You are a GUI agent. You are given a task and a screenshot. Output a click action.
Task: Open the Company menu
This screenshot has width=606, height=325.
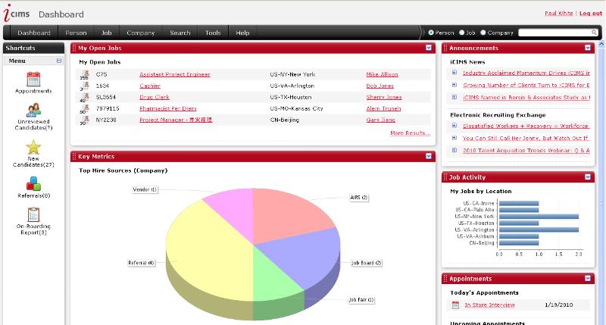point(141,33)
